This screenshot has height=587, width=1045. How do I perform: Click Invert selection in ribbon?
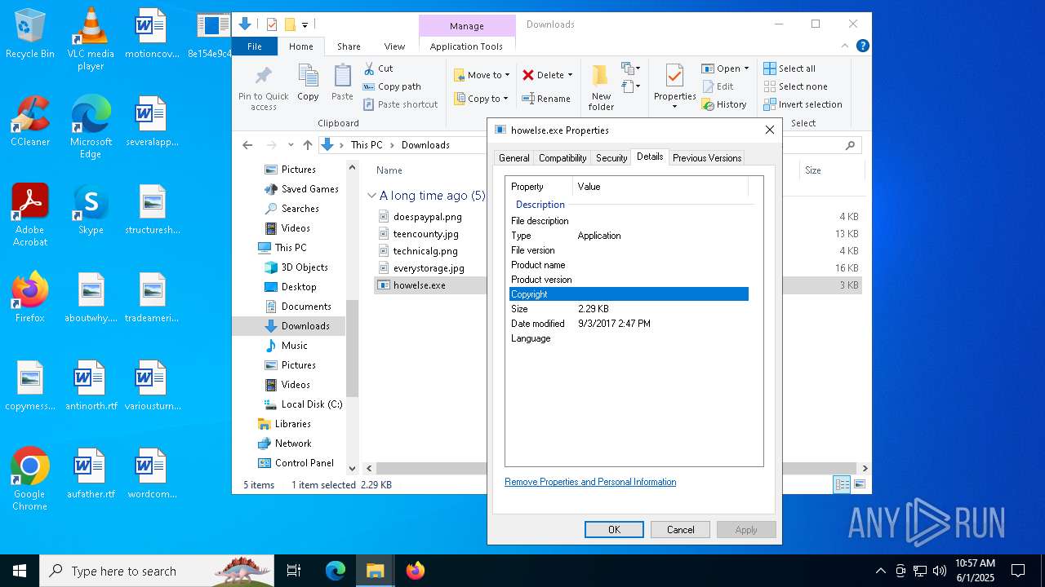point(803,104)
